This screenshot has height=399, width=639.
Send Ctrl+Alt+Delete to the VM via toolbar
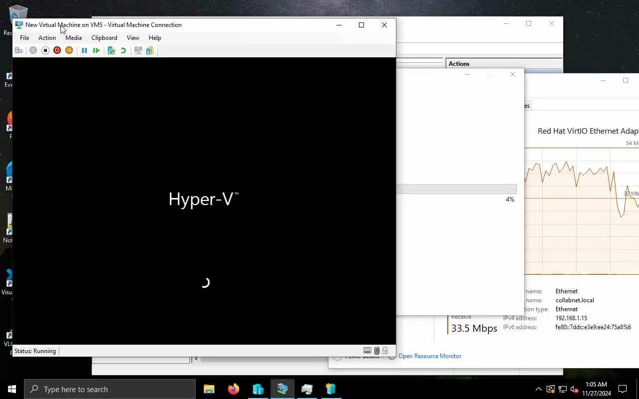click(x=19, y=50)
